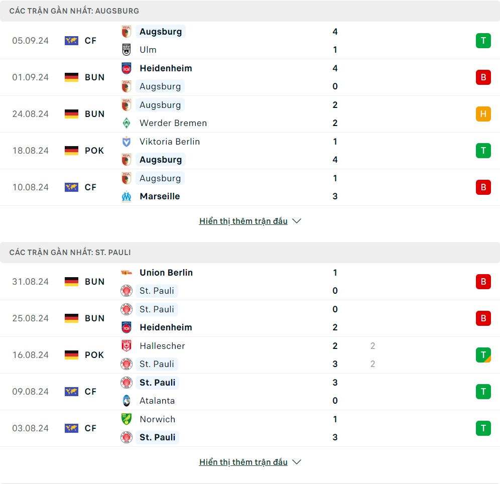Expand more St. Pauli matches chevron
Viewport: 500px width, 484px height.
[x=297, y=462]
